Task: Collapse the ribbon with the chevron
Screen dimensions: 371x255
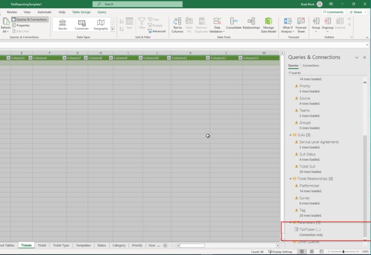Action: [x=367, y=37]
